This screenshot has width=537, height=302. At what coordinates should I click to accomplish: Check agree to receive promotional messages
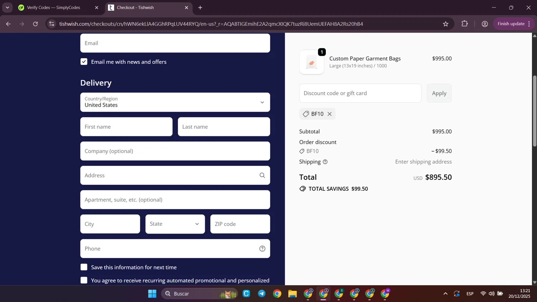(x=84, y=281)
